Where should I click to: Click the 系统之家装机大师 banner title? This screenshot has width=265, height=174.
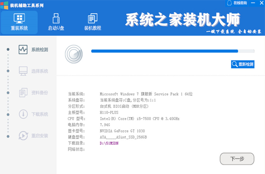183,20
